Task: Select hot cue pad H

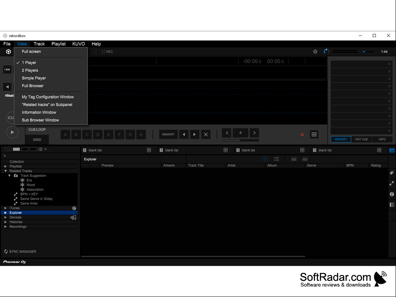Action: coord(141,134)
